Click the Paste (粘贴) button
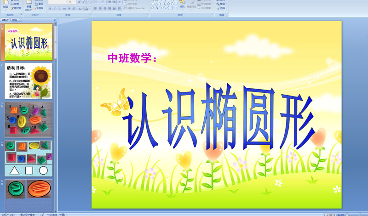Viewport: 368px width, 216px height. click(6, 5)
